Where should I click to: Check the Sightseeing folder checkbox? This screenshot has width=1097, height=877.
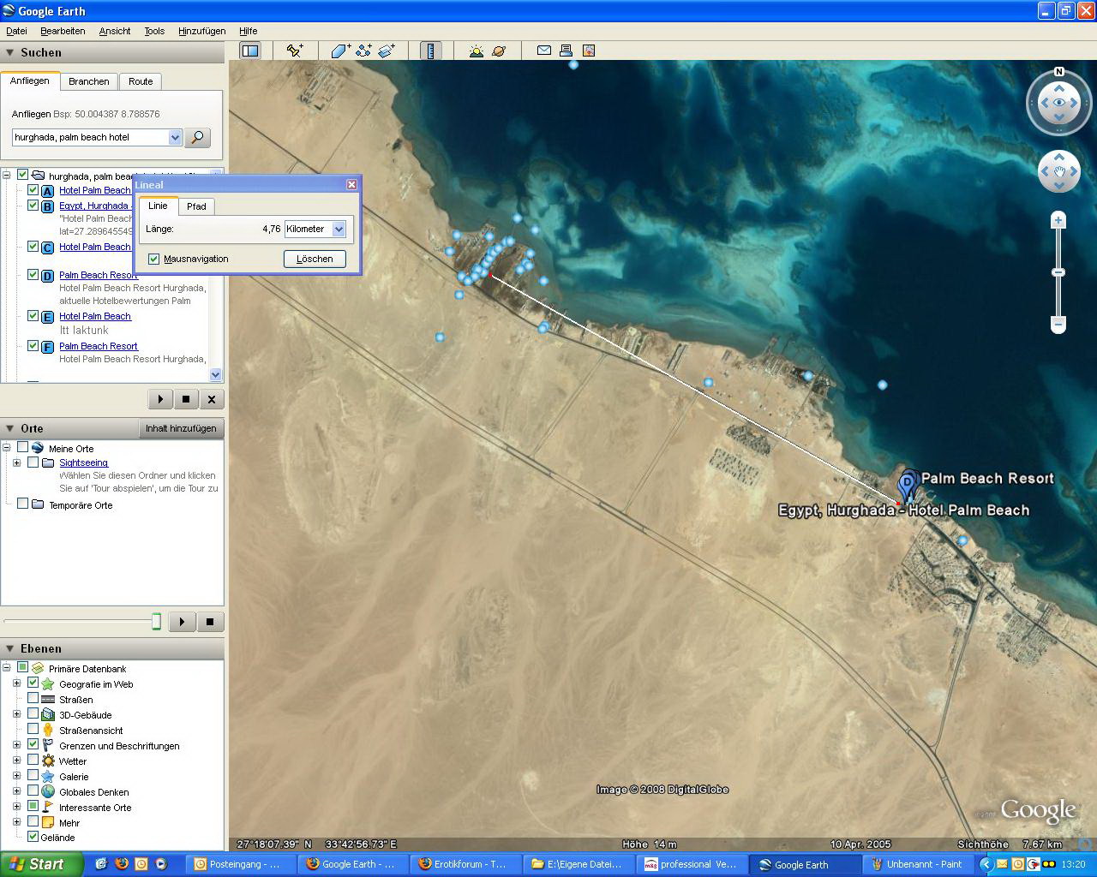pos(33,462)
